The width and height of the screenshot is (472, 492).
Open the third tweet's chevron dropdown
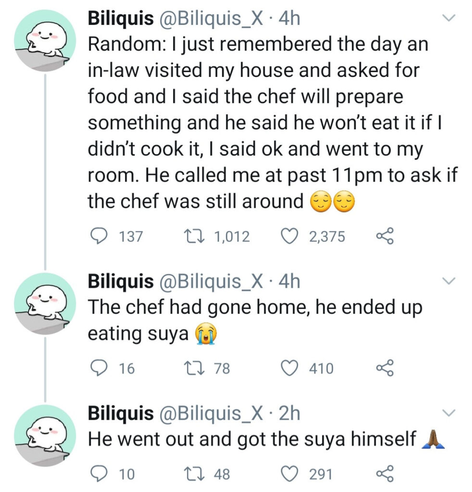pos(449,413)
